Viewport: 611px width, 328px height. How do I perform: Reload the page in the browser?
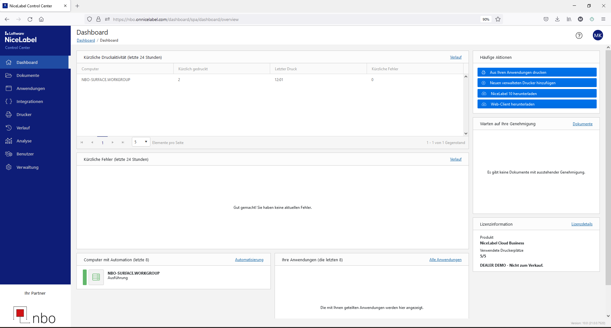point(30,19)
